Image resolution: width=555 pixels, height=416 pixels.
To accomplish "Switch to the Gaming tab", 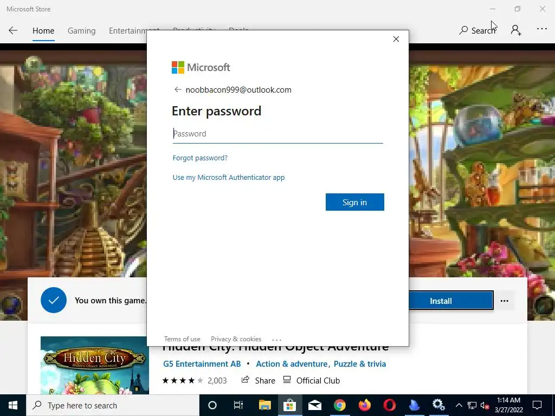I will (81, 31).
